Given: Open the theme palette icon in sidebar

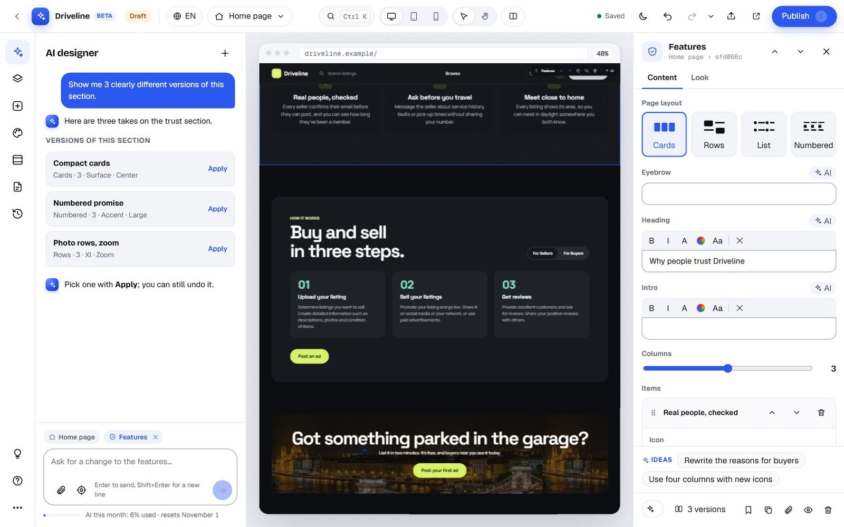Looking at the screenshot, I should pos(17,133).
